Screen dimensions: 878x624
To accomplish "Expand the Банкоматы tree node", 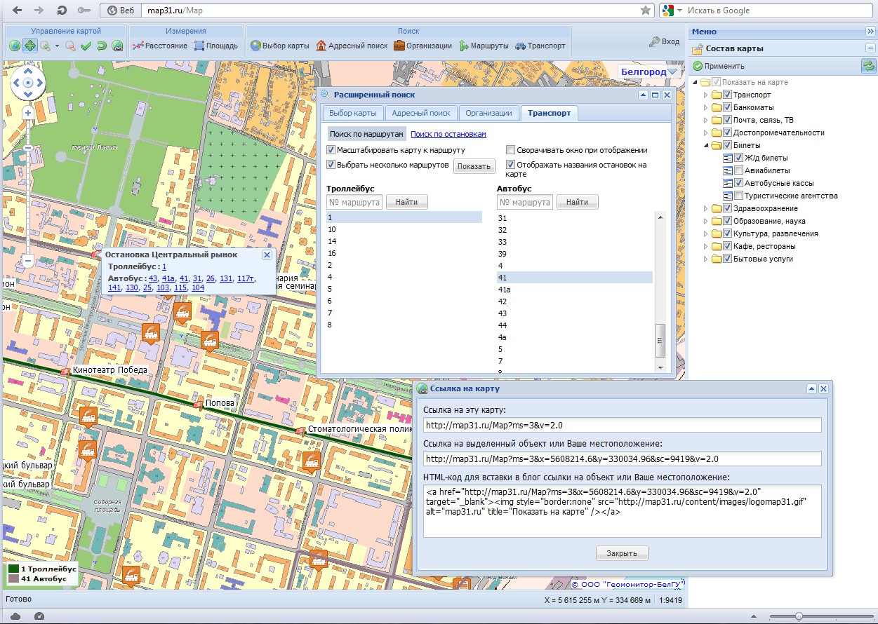I will pos(706,107).
